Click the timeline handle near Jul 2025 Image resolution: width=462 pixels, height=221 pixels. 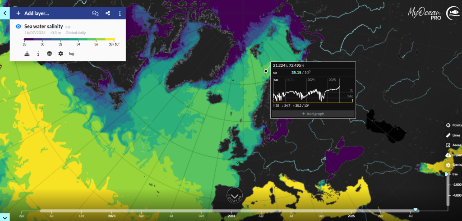415,210
